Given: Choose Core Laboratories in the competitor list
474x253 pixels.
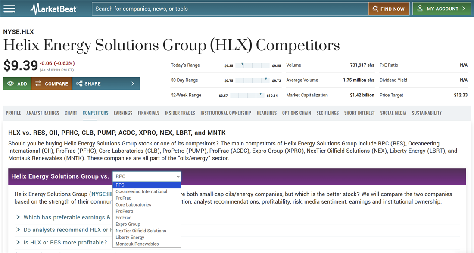Looking at the screenshot, I should [133, 205].
